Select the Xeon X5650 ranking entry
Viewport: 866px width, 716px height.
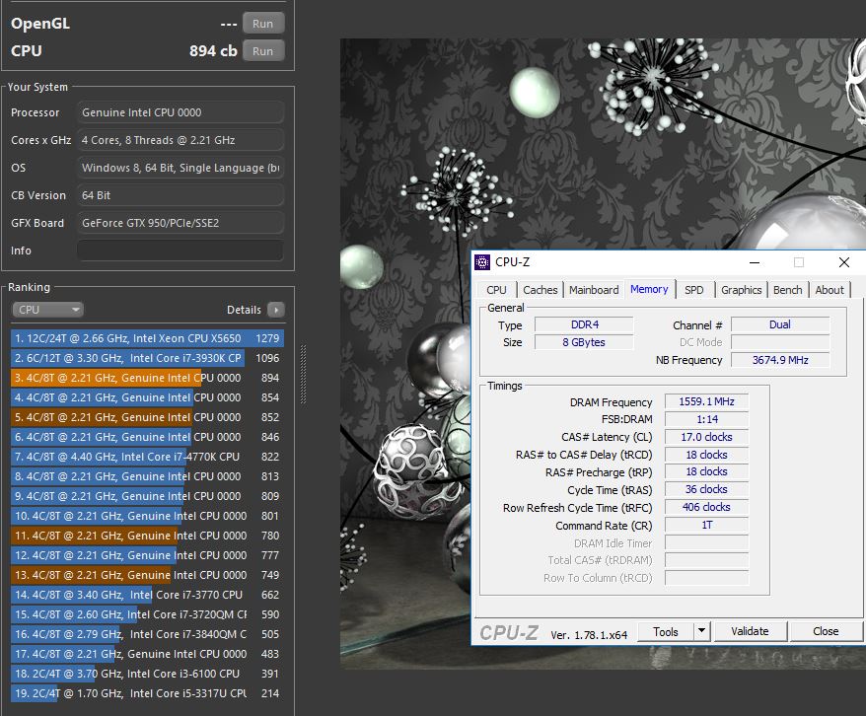[x=147, y=338]
